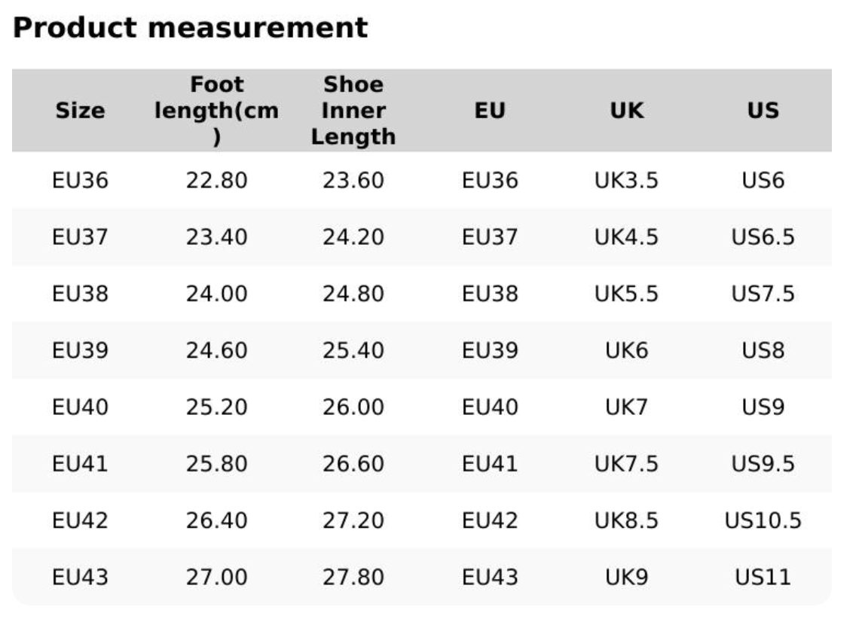The image size is (859, 622).
Task: Click the Foot length(cm) column header
Action: (217, 111)
